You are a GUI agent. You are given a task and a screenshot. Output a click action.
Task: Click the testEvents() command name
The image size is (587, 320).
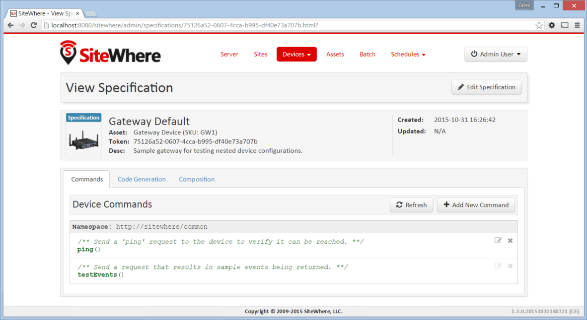[x=100, y=275]
